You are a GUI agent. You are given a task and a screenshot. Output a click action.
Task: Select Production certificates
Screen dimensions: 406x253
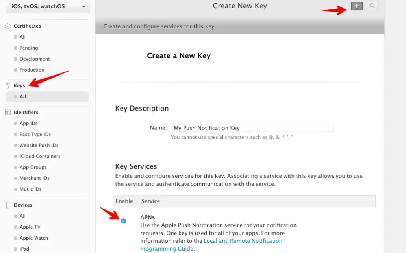[x=32, y=70]
